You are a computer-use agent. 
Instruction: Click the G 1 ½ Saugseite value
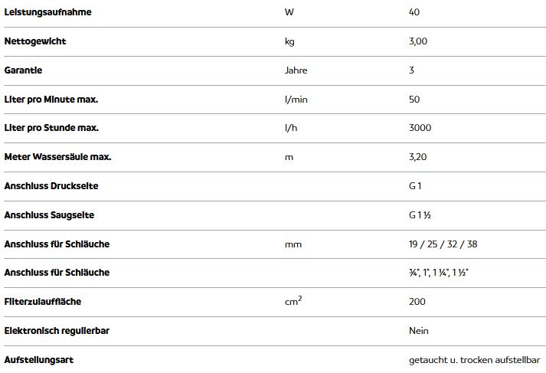click(x=420, y=215)
